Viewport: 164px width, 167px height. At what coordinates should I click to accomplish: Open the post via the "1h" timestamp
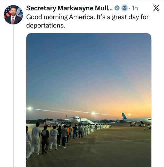[x=135, y=8]
